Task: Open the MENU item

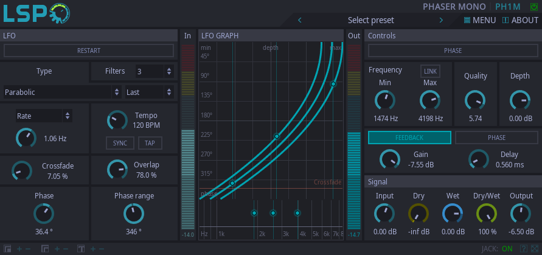Action: 480,21
